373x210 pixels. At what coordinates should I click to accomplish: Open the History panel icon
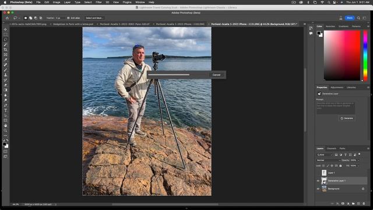(311, 28)
